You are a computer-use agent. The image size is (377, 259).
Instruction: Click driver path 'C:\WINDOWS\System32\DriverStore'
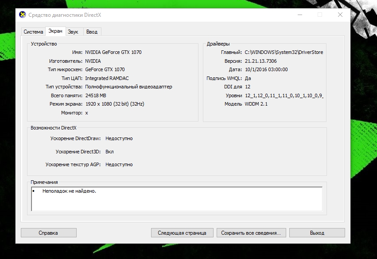(284, 52)
